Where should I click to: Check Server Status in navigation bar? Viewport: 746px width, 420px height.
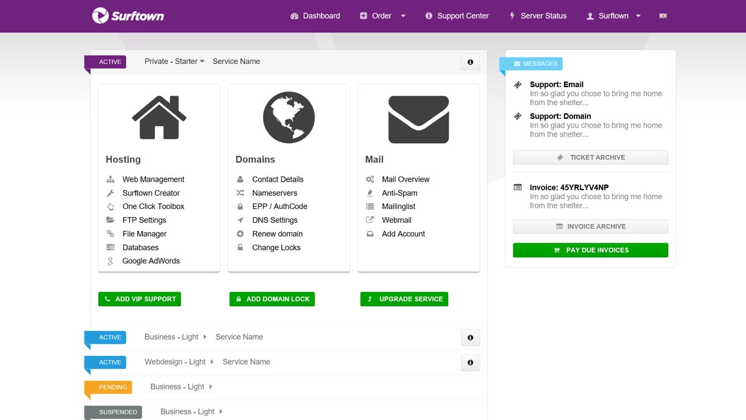[x=538, y=16]
